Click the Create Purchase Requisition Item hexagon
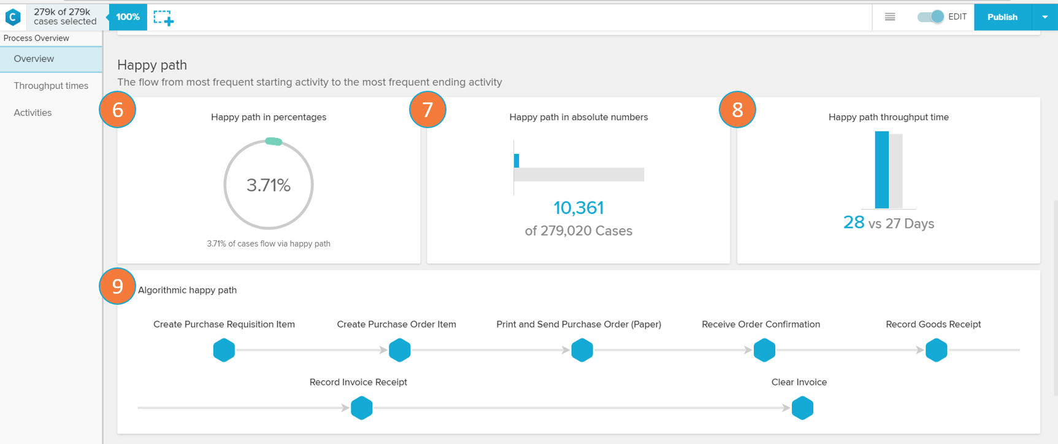Screen dimensions: 1058x444 tap(224, 350)
